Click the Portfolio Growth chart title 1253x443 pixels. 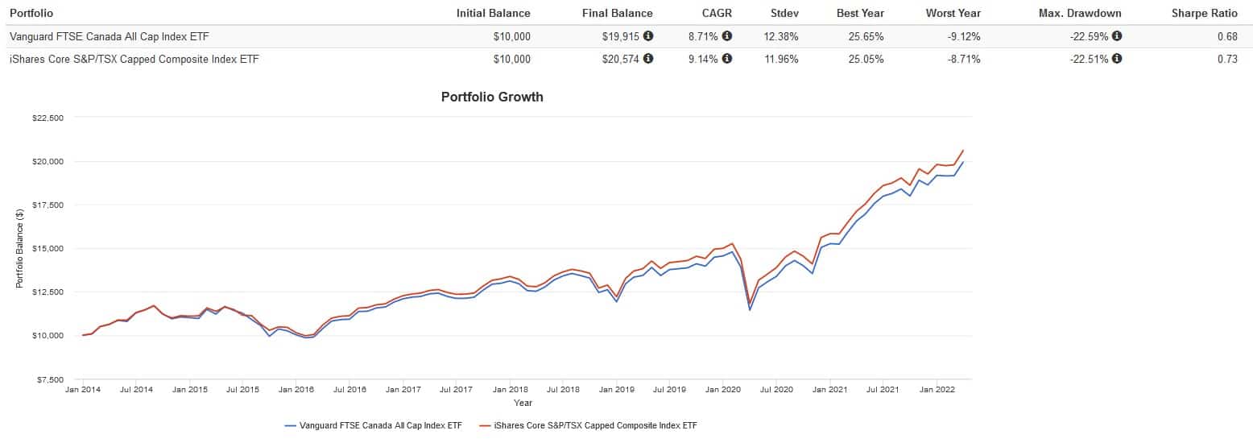click(492, 97)
